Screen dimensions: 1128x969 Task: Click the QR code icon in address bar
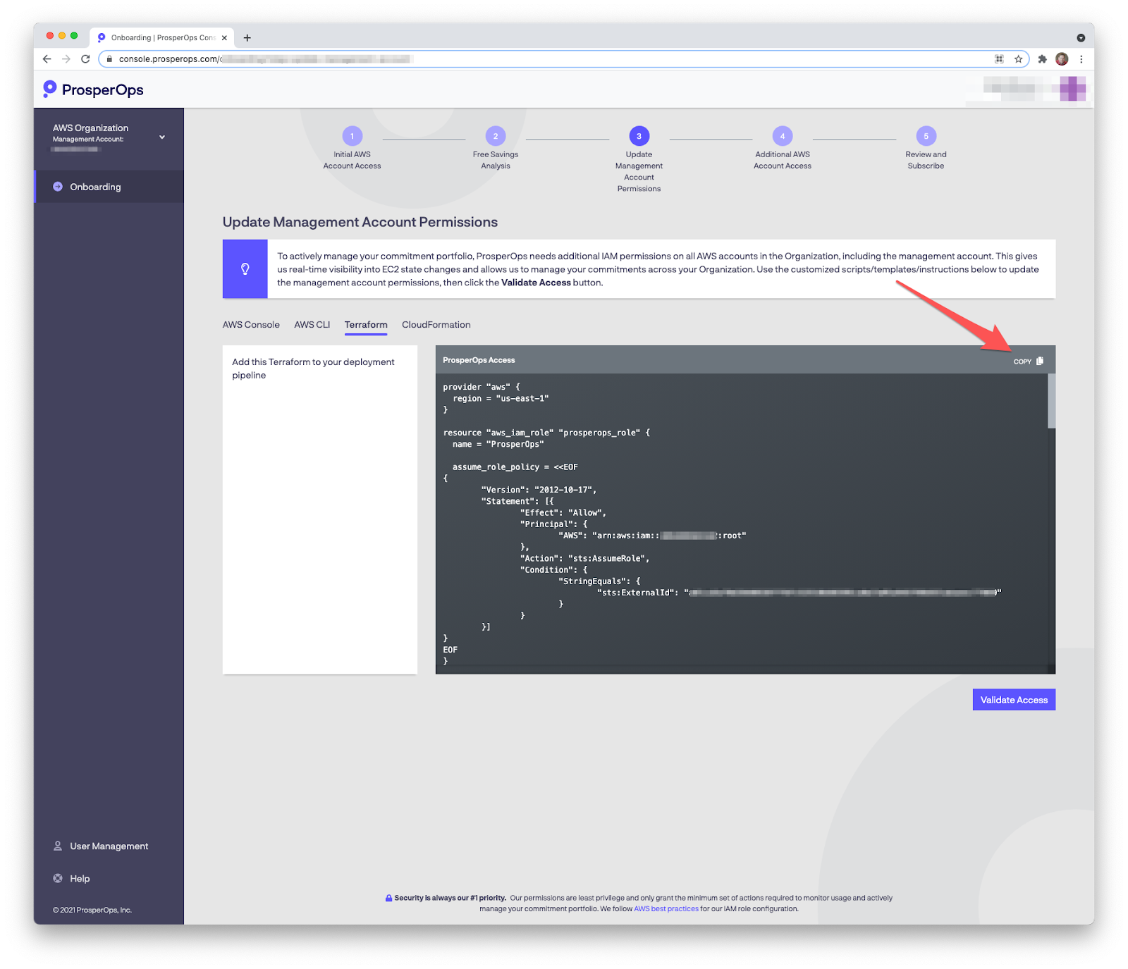click(x=999, y=59)
